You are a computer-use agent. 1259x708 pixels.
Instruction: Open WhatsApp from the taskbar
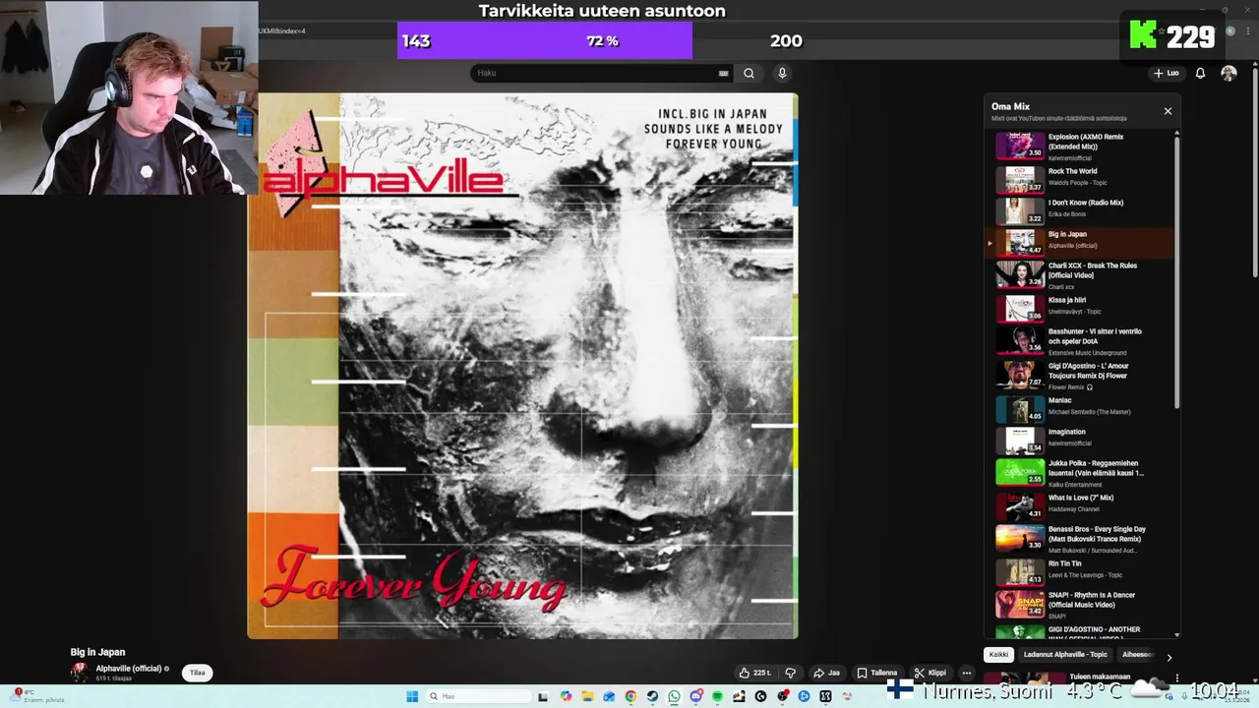674,696
